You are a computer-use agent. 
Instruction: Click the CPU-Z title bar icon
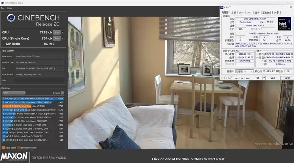tap(223, 7)
